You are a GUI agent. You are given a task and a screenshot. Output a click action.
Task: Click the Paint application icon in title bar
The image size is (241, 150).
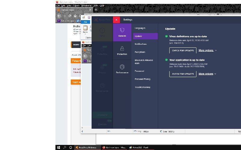[x=83, y=17]
